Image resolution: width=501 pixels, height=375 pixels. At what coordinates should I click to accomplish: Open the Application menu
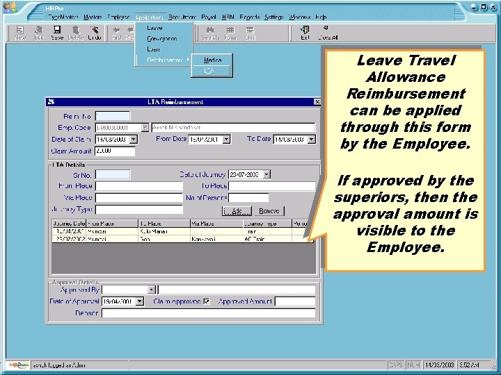(149, 17)
